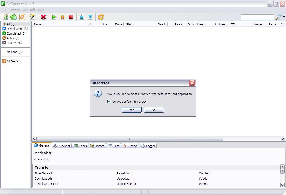Click the toolbar search input field
Image resolution: width=286 pixels, height=195 pixels.
pos(257,17)
